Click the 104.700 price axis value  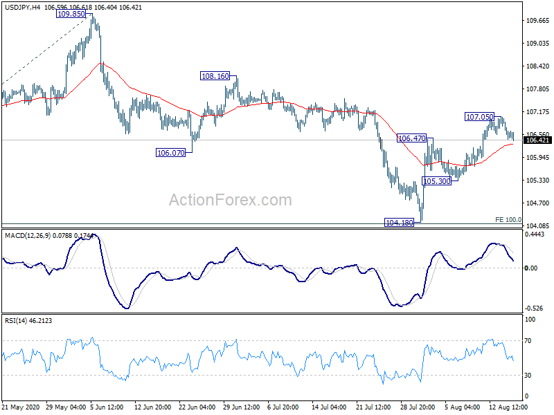pyautogui.click(x=538, y=203)
